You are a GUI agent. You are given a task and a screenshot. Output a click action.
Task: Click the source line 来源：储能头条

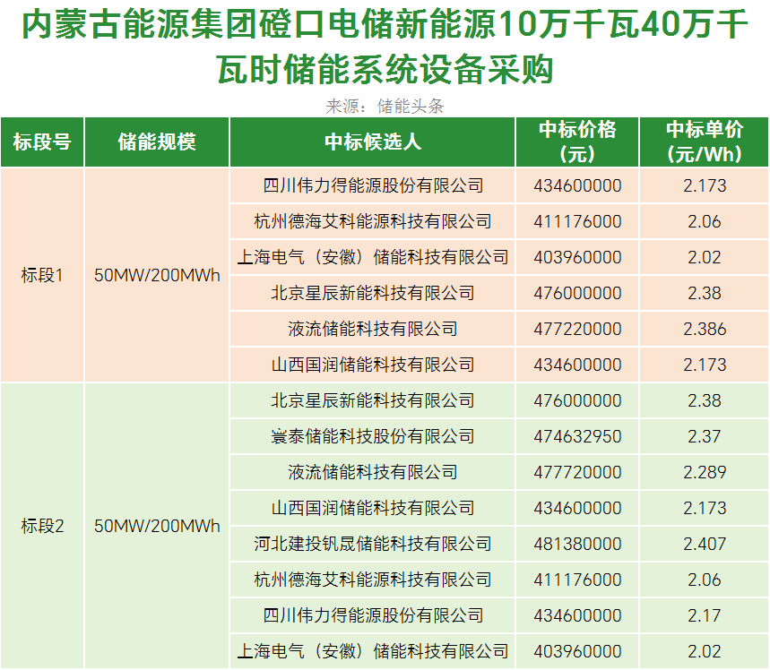point(385,106)
